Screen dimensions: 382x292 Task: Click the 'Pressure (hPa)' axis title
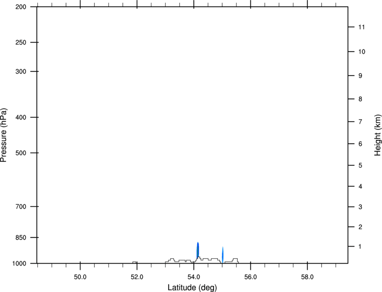[4, 135]
